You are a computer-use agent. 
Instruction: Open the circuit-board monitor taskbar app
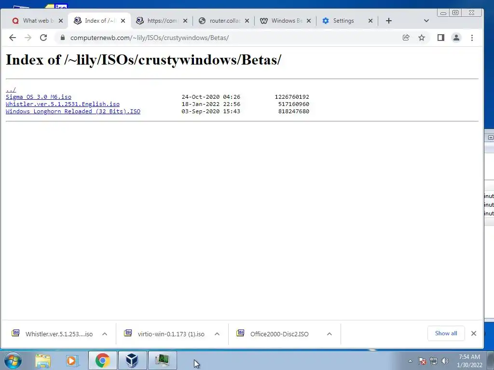162,360
